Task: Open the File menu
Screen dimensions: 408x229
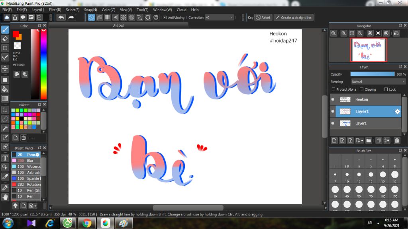Action: 7,10
